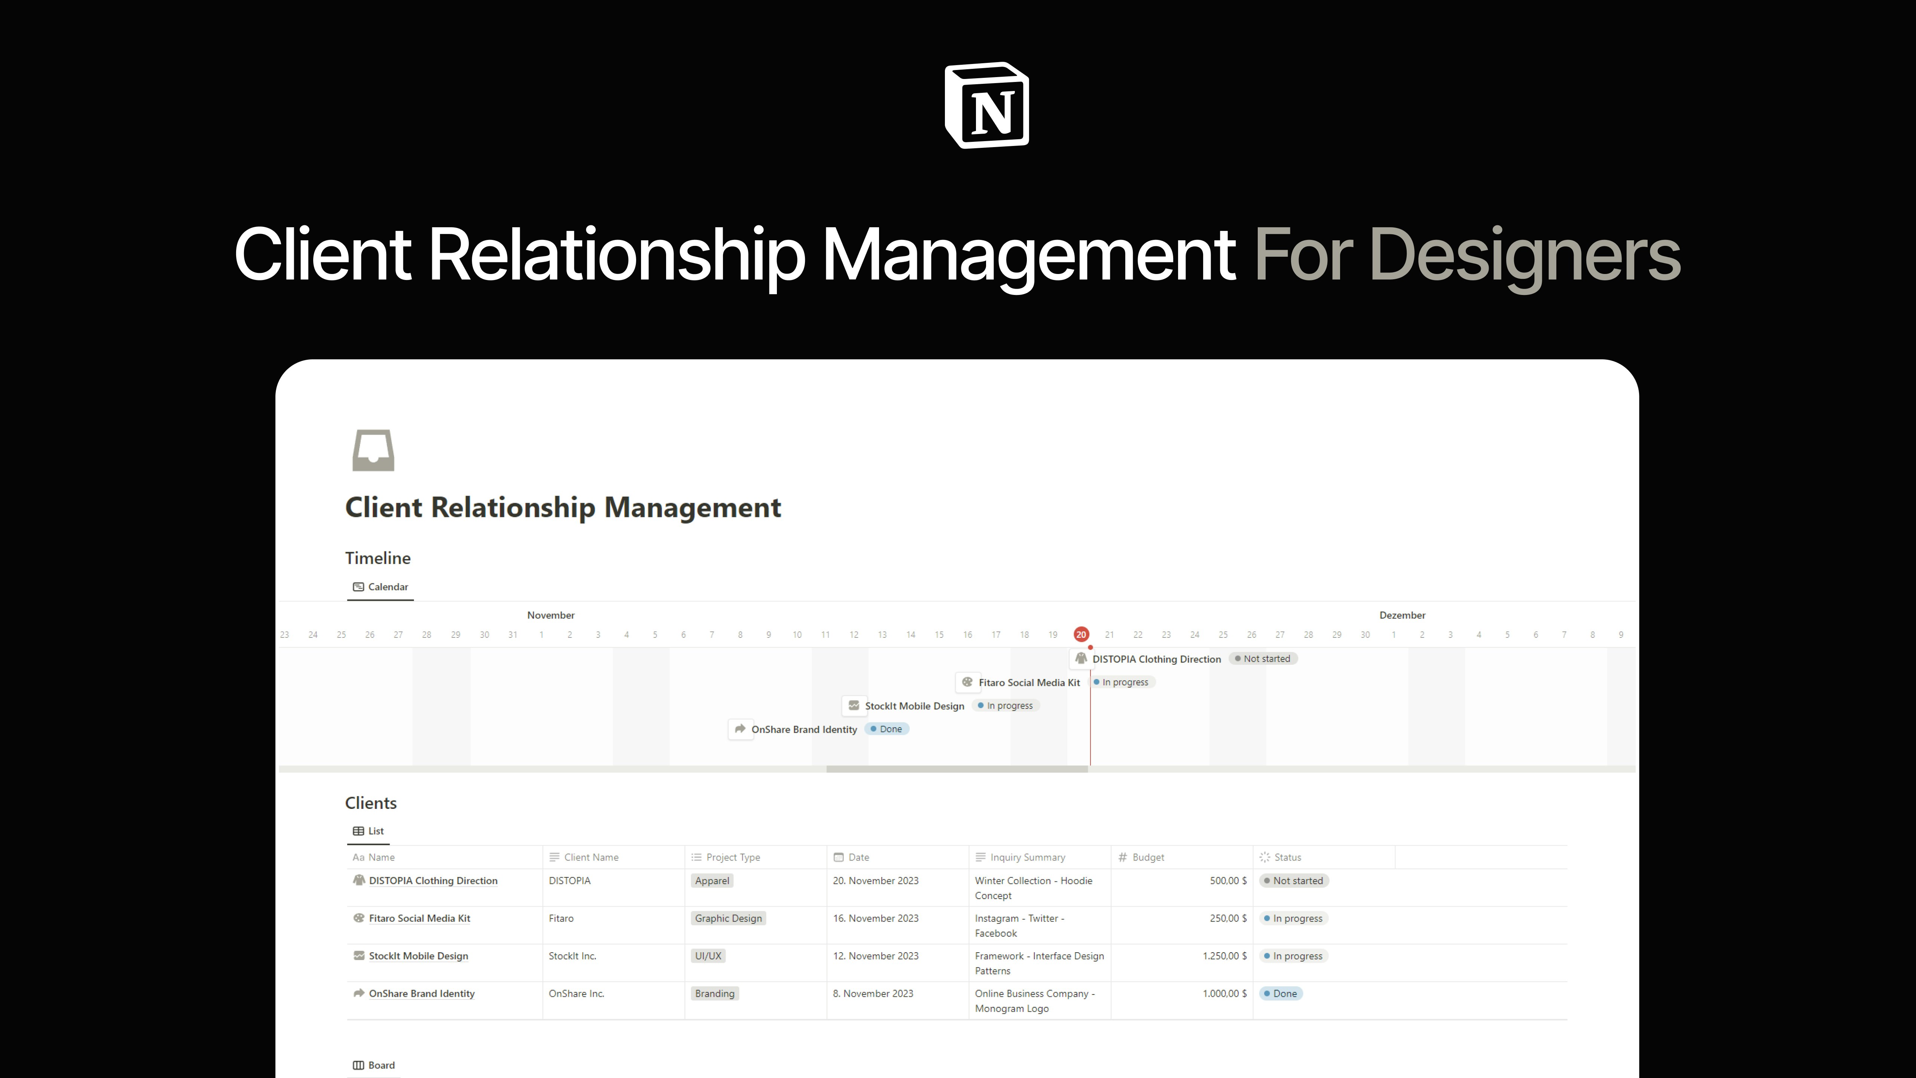Click the 500,00 $ budget cell
1916x1078 pixels.
(x=1182, y=887)
